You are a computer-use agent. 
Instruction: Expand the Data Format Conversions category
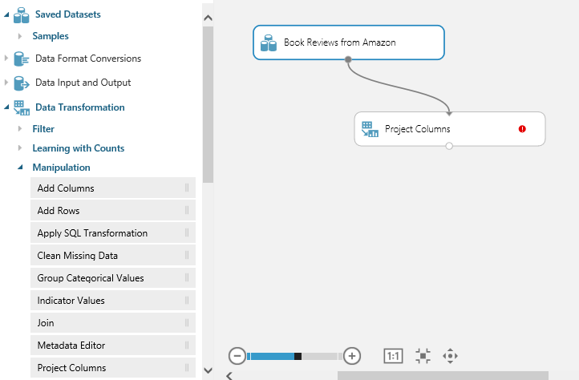tap(6, 59)
